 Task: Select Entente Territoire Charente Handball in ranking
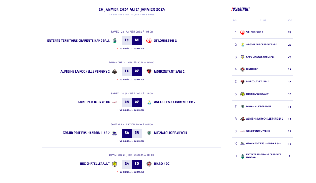[x=264, y=156]
